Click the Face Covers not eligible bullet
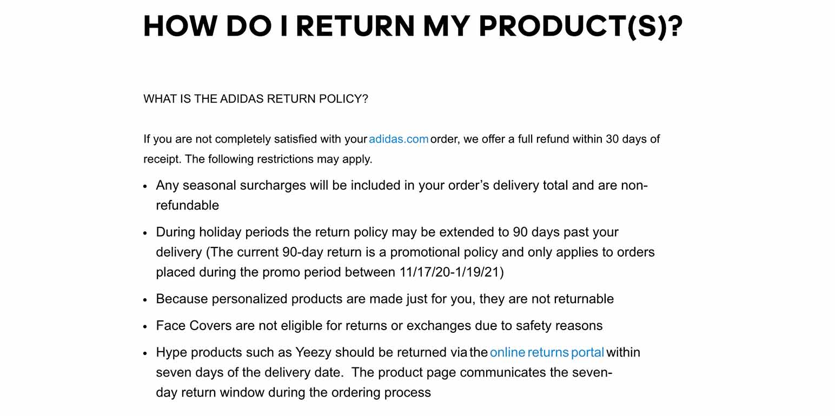Screen dimensions: 835x416 379,326
